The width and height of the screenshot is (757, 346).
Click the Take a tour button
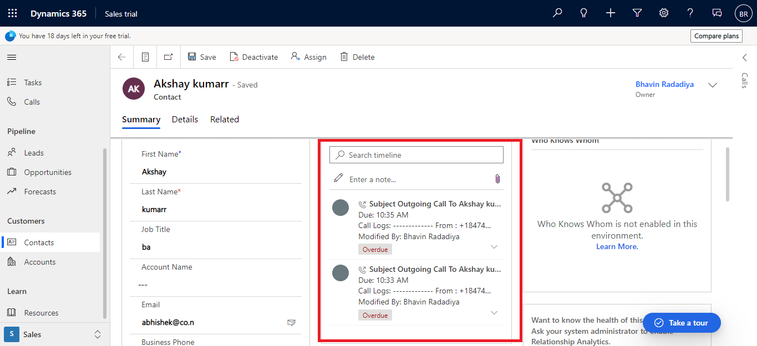(x=682, y=323)
